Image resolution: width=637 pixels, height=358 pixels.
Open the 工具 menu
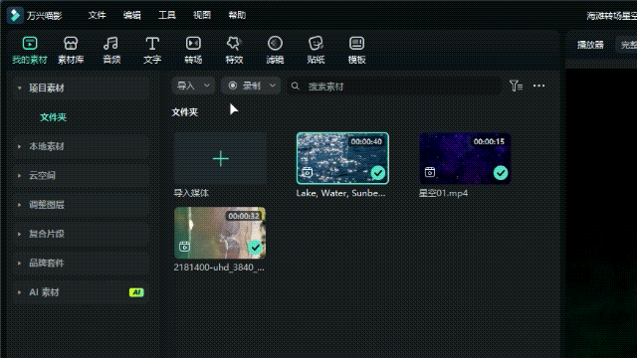click(167, 16)
